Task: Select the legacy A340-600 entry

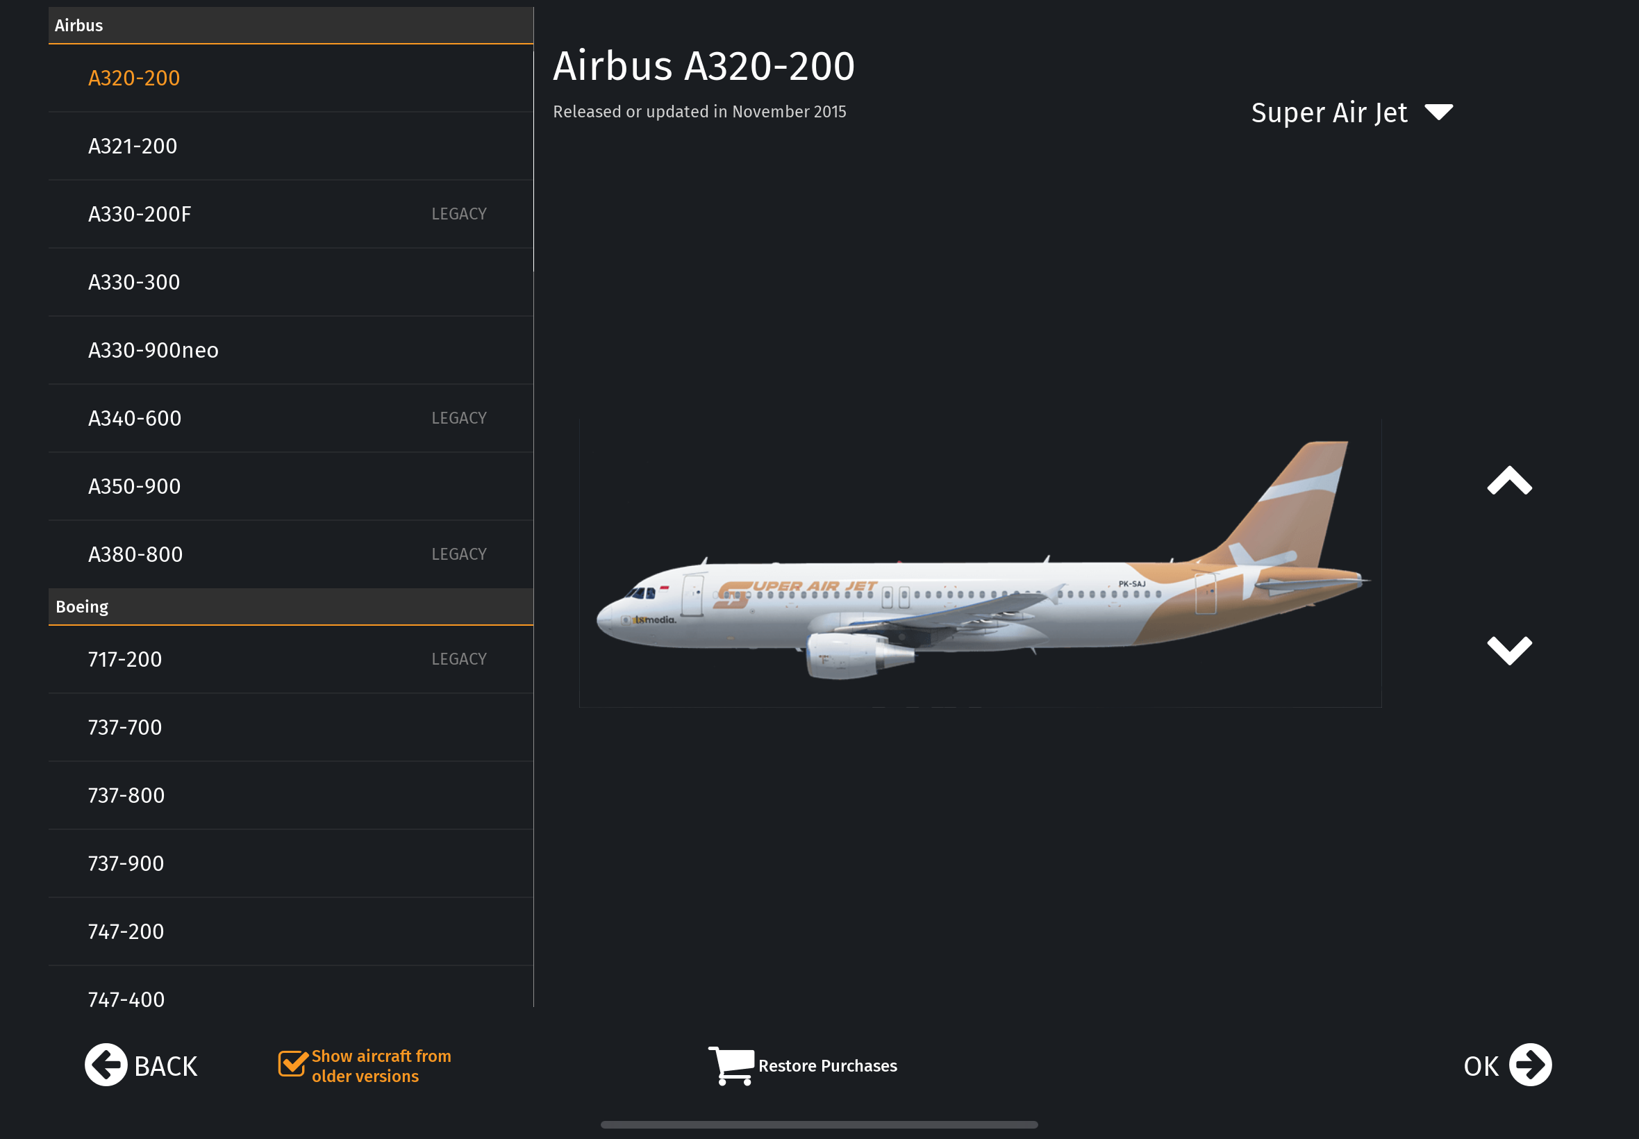Action: (290, 418)
